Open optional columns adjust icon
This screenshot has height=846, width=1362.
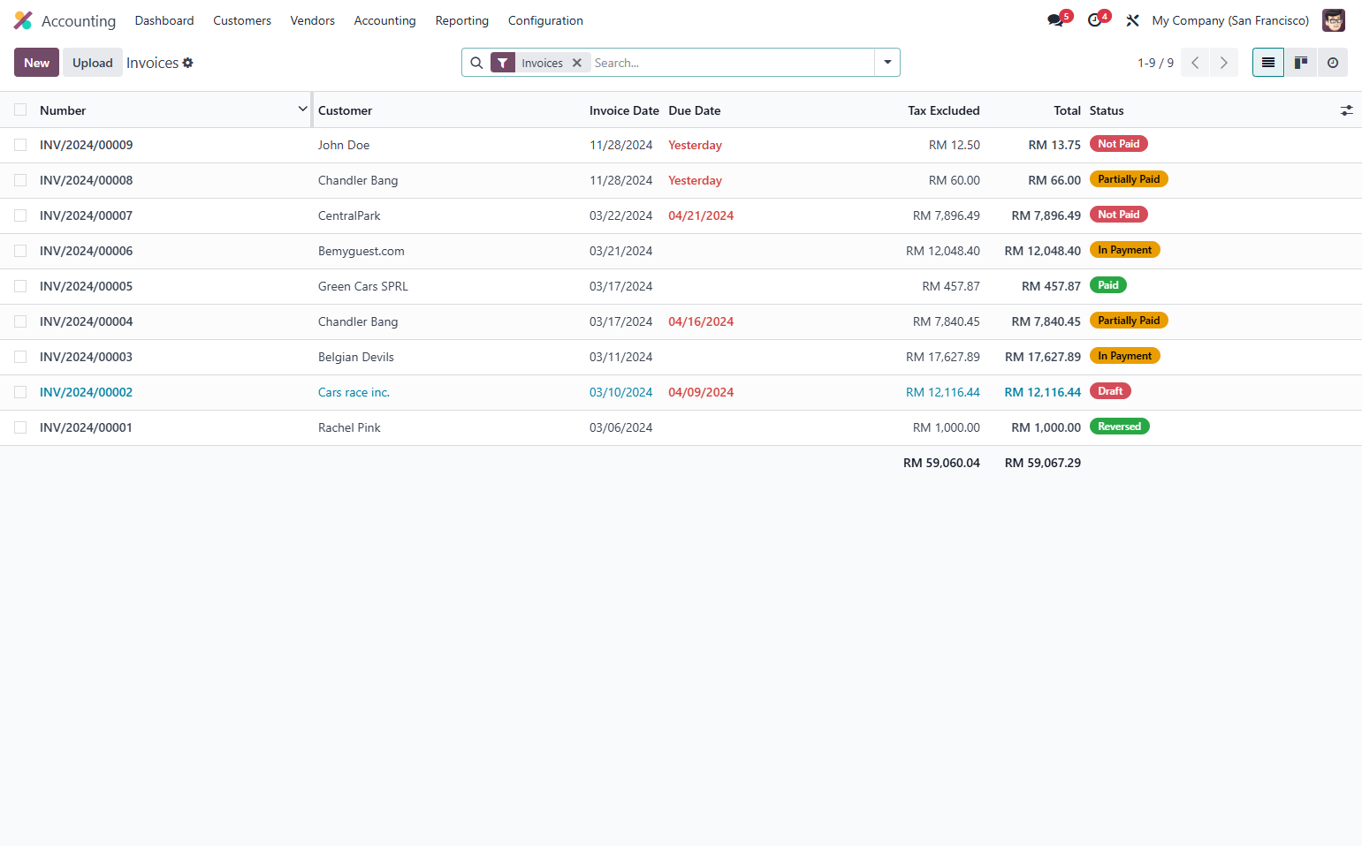pos(1346,110)
